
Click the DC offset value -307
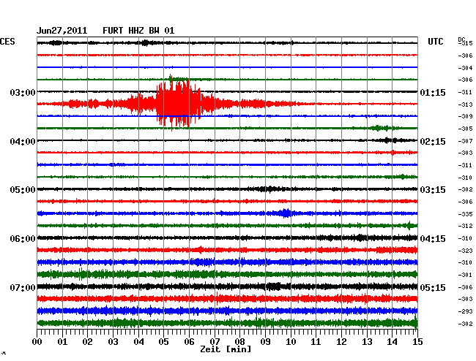[x=465, y=141]
